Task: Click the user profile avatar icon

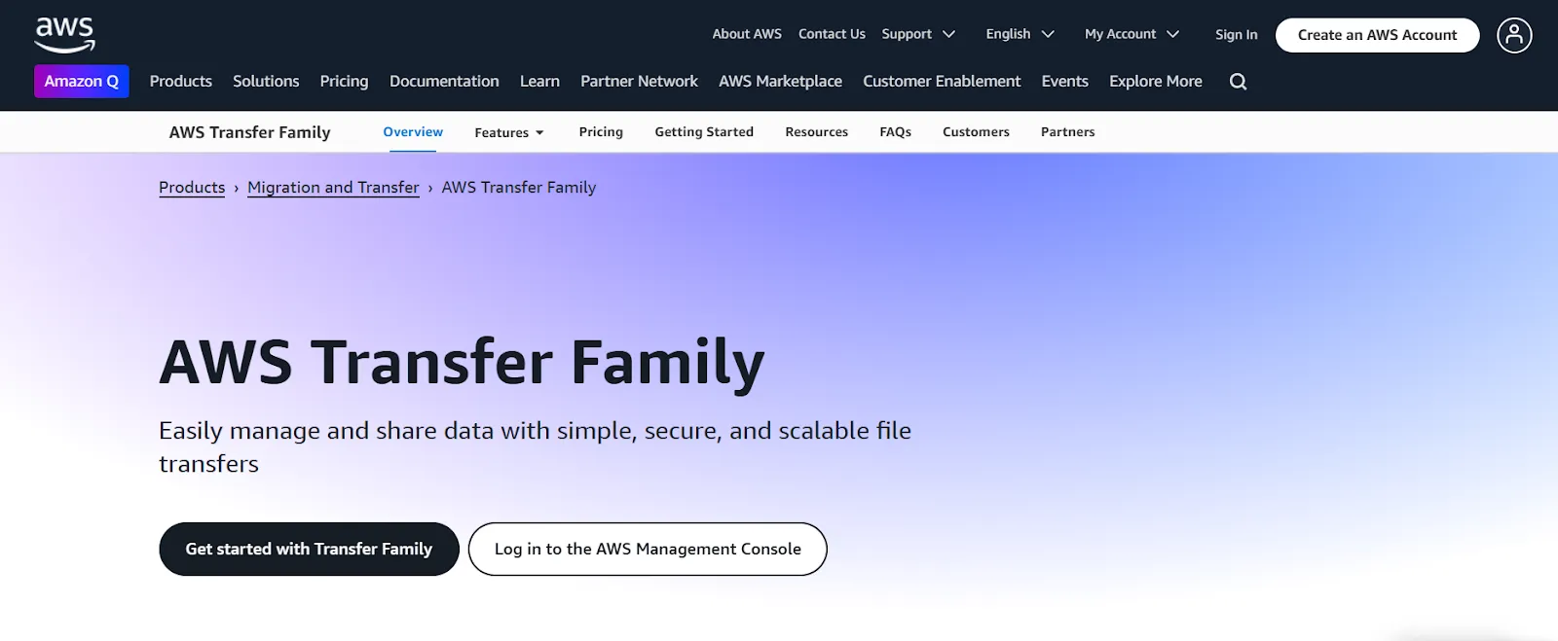Action: pos(1514,35)
